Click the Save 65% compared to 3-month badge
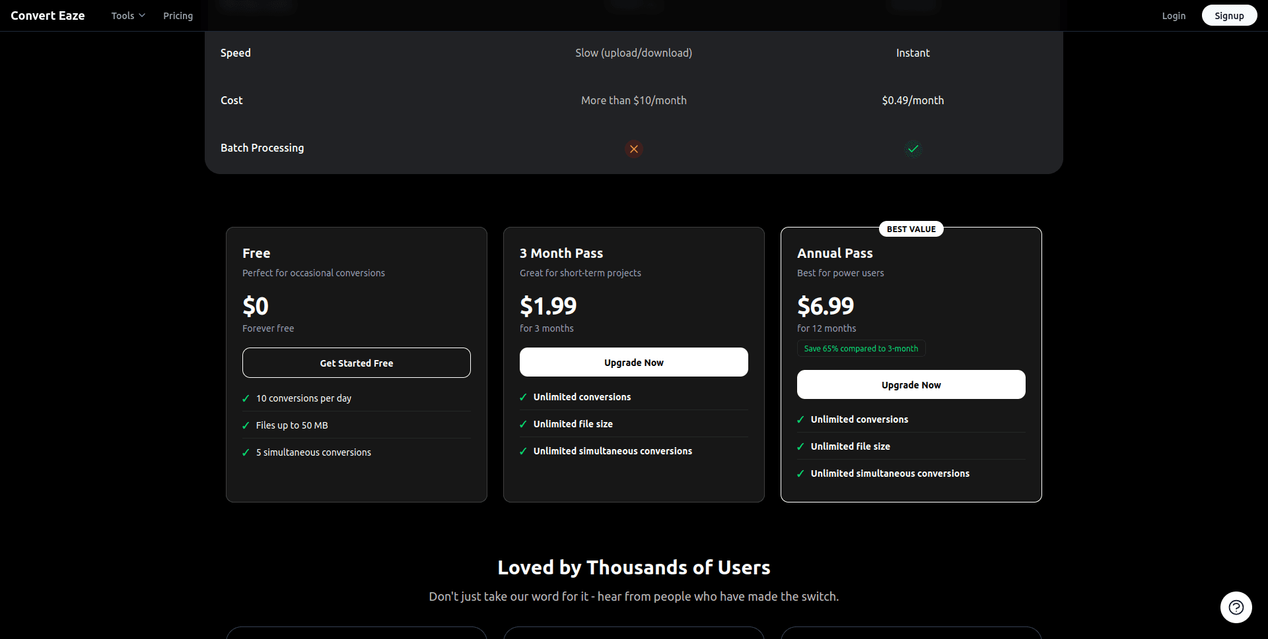Image resolution: width=1268 pixels, height=639 pixels. point(861,348)
